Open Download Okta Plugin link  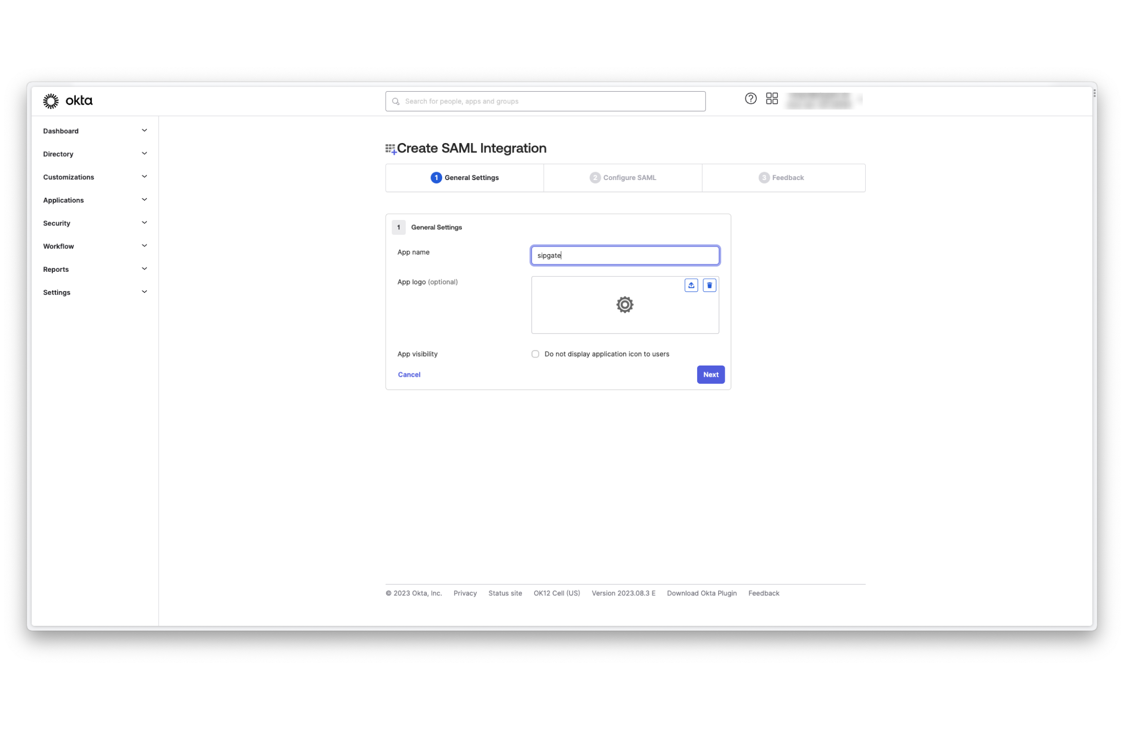701,593
